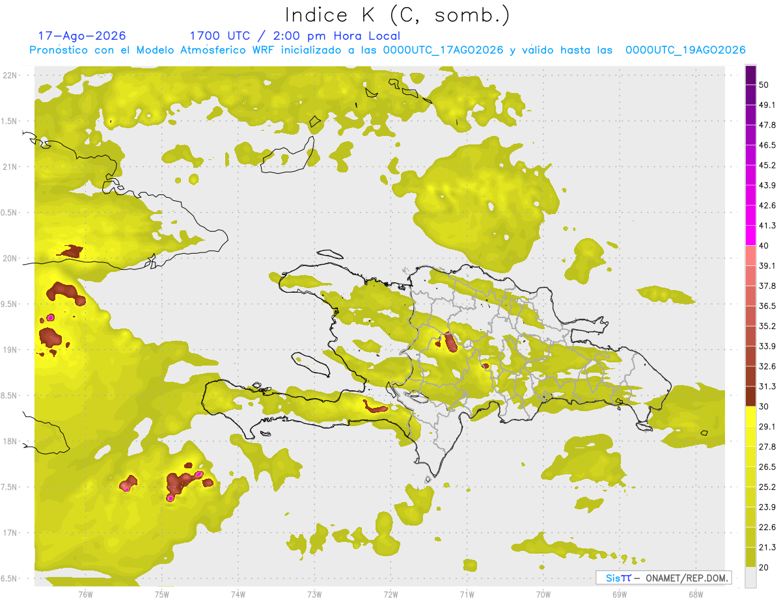Click the 'Indice K (C, somb.)' chart title
Viewport: 781px width, 603px height.
397,15
